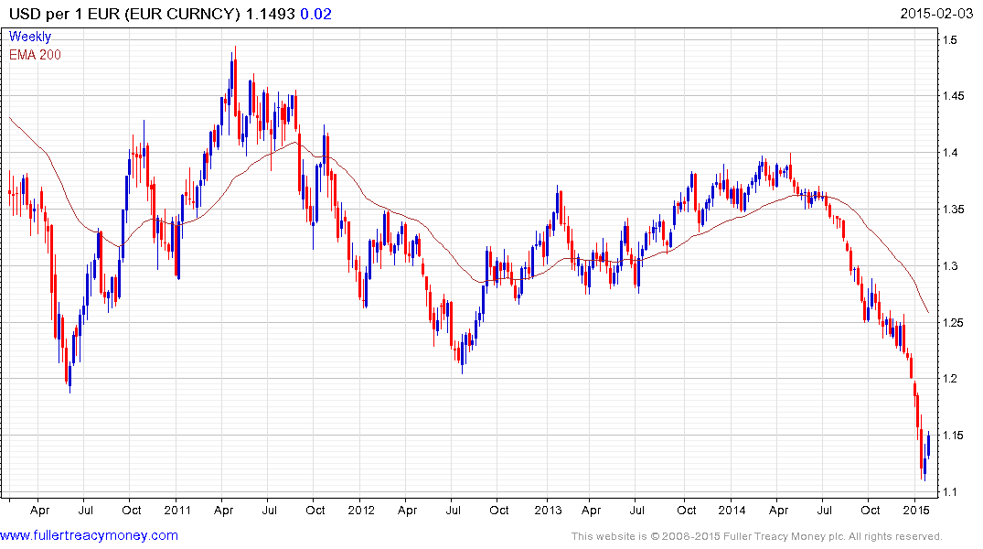
Task: Click the 1.3 y-axis label
Action: (x=950, y=265)
